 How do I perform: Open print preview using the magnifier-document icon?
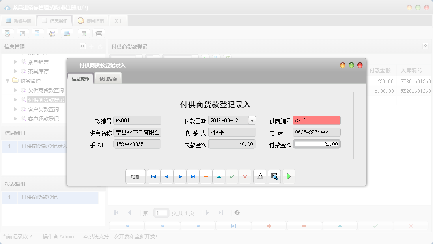point(274,176)
